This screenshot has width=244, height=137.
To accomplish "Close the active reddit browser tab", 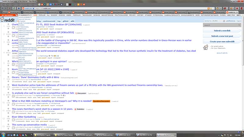I will click(237, 12).
